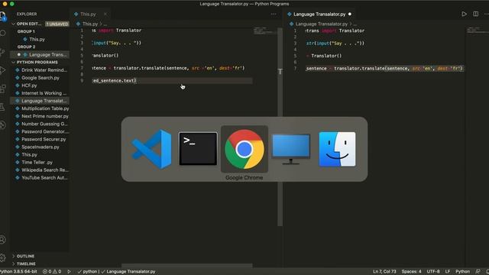Click the errors and warnings counter in status bar

tap(52, 272)
